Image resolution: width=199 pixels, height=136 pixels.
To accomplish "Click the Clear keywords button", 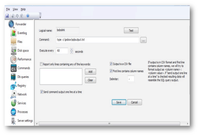I will click(90, 80).
